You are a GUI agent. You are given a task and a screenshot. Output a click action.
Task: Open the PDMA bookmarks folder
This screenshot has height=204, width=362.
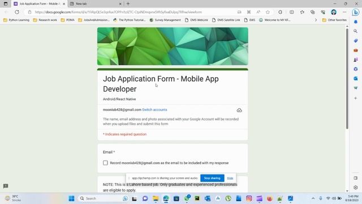pos(68,20)
